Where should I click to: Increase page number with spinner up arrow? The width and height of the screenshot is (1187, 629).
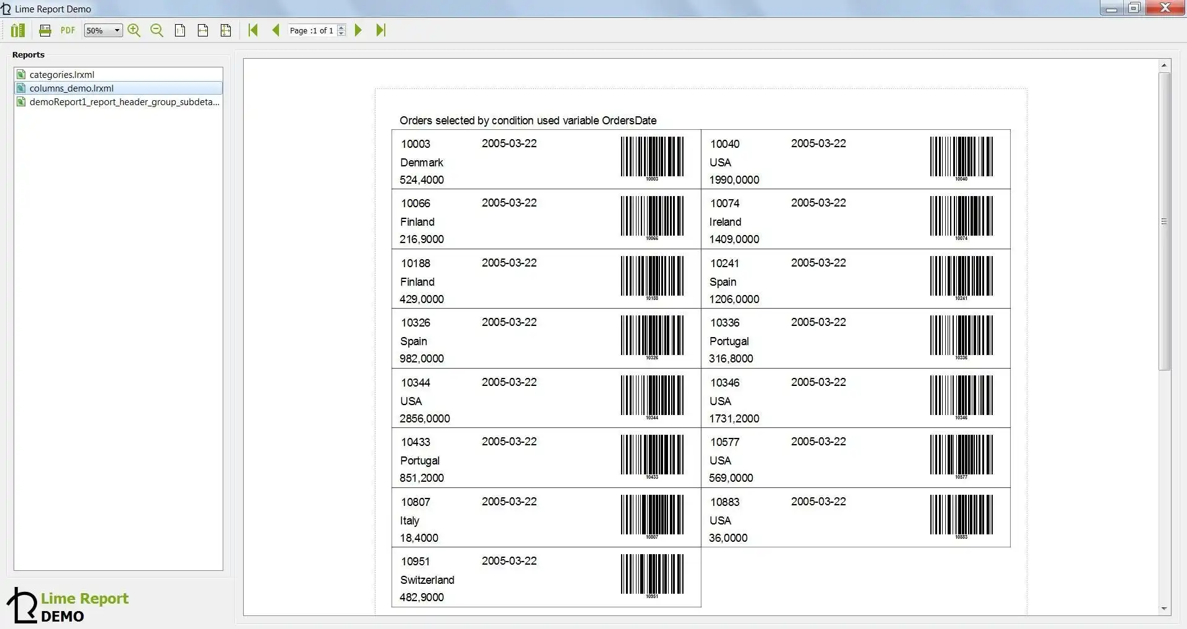[341, 27]
